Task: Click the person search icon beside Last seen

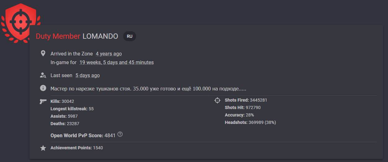Action: tap(43, 75)
